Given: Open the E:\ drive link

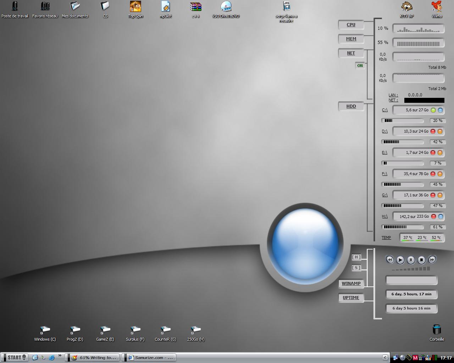Looking at the screenshot, I should (384, 153).
